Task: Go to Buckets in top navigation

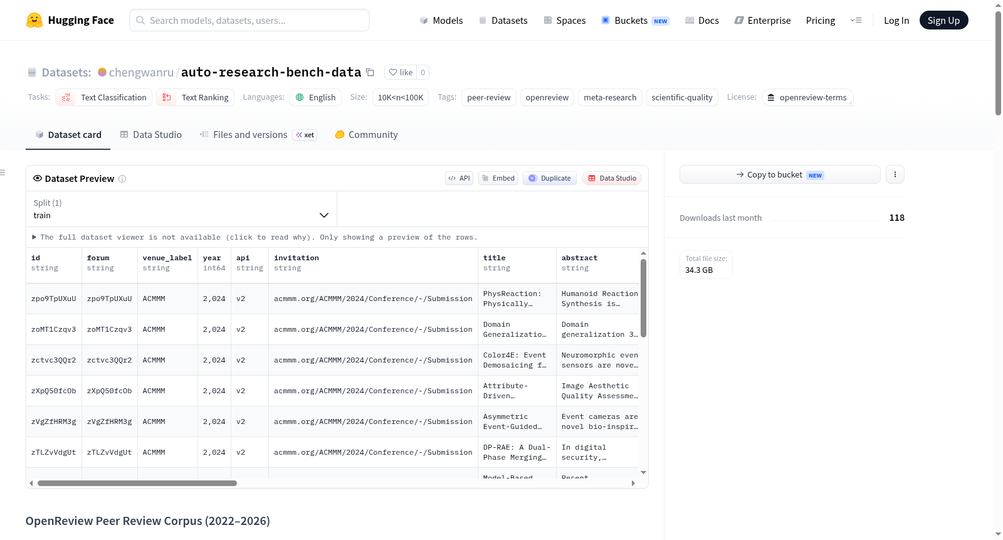Action: 635,20
